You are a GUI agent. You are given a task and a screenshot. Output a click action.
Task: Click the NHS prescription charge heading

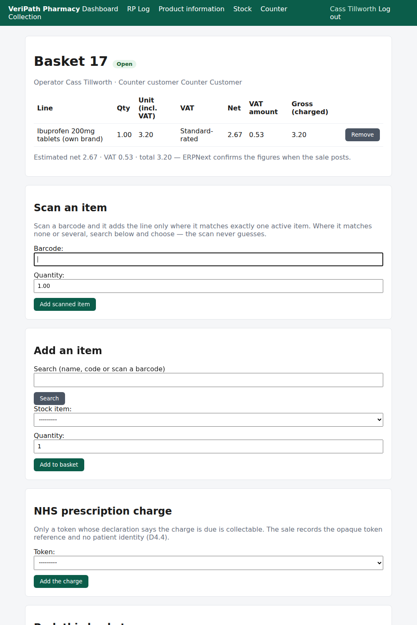(103, 511)
